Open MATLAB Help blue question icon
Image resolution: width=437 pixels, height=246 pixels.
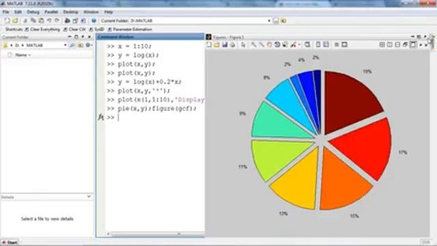[94, 20]
